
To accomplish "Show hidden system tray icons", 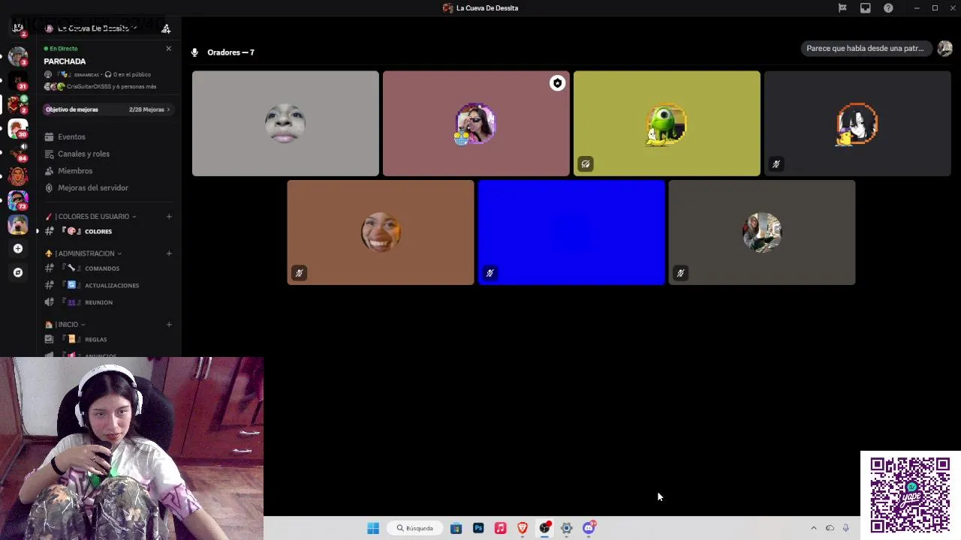I will [813, 528].
